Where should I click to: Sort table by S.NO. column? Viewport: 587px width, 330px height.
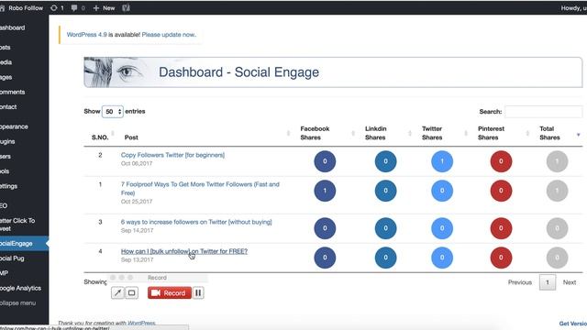pos(100,137)
